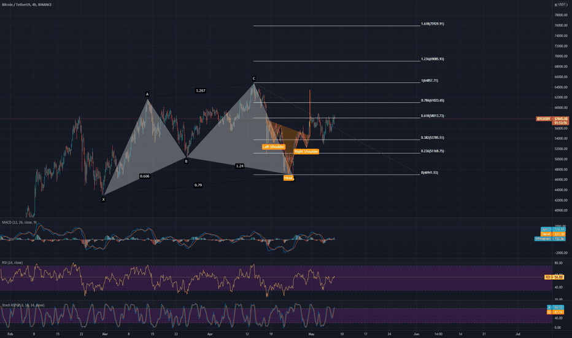The height and width of the screenshot is (338, 572).
Task: Click the X point of the harmonic pattern
Action: 103,200
